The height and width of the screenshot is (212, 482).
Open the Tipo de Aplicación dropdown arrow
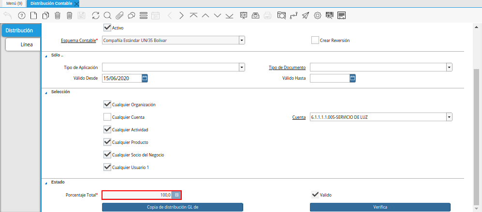pos(242,67)
